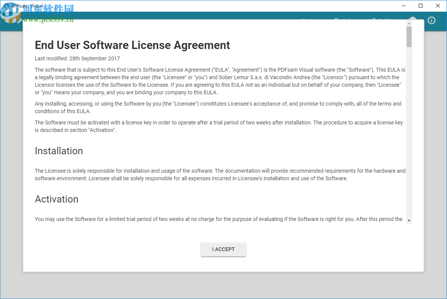Viewport: 447px width, 299px height.
Task: Click the "End User Software License Agreement" heading
Action: (132, 45)
